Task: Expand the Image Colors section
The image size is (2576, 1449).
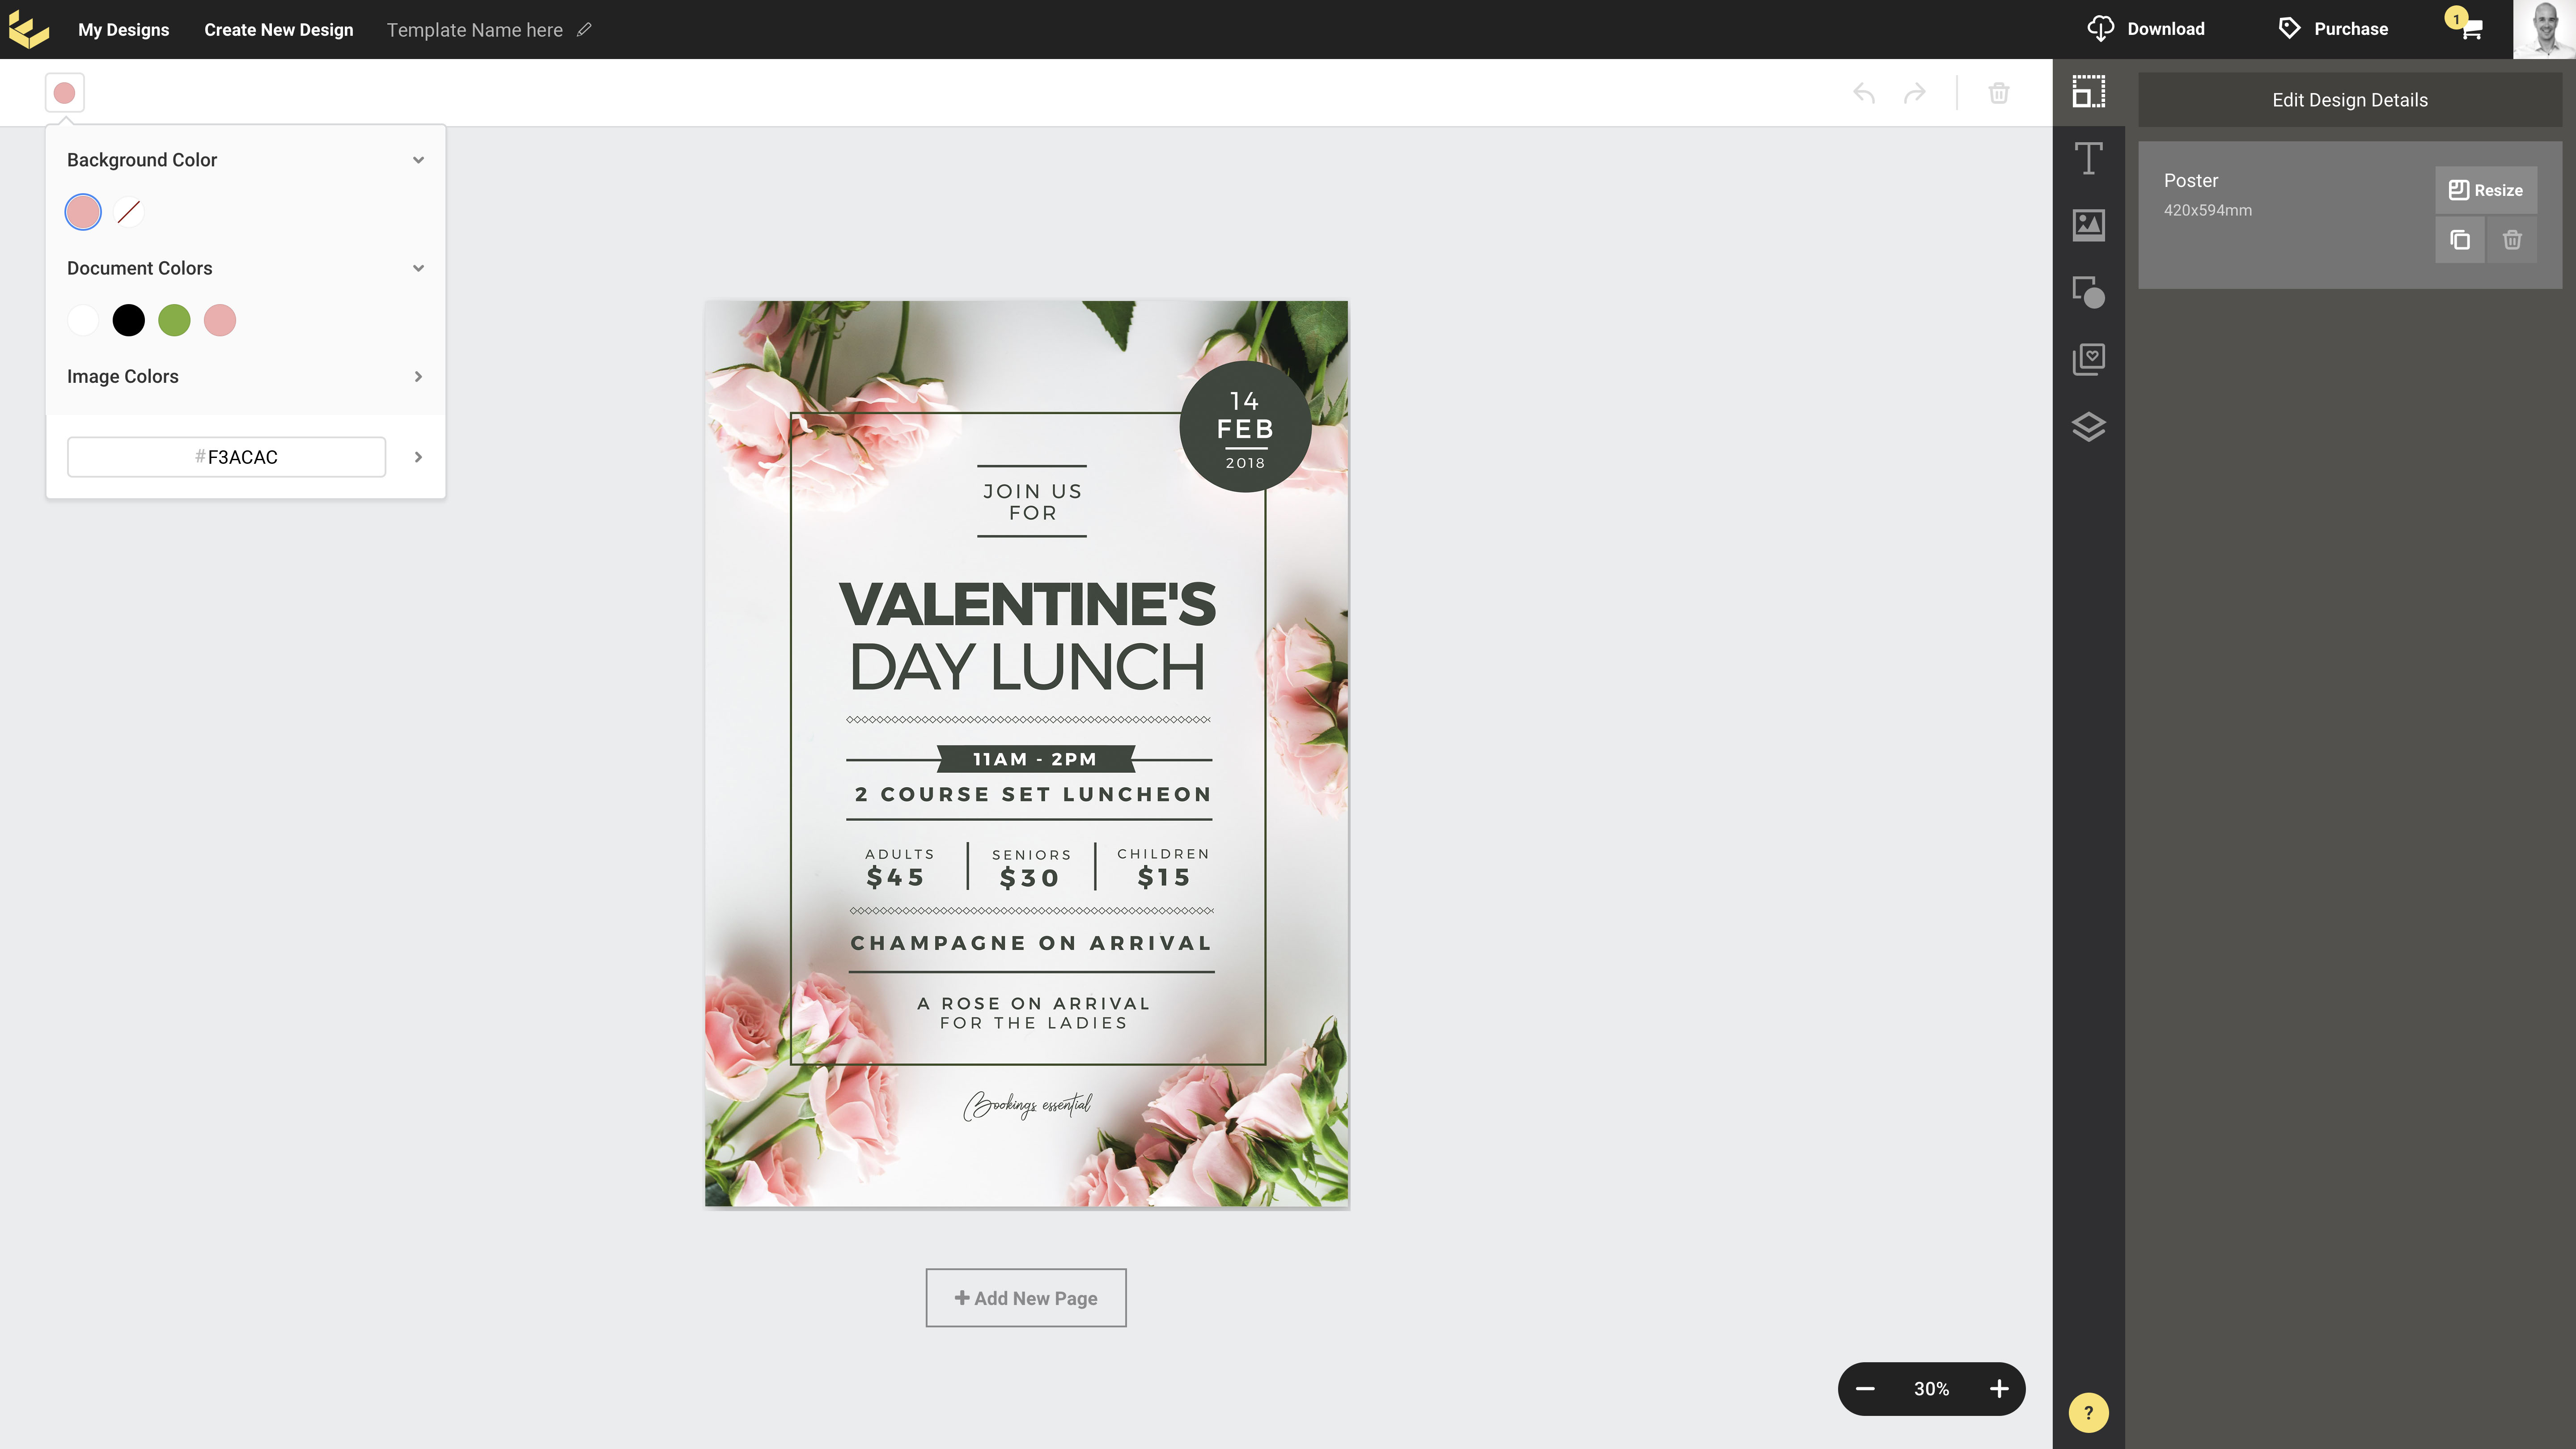Action: (x=418, y=377)
